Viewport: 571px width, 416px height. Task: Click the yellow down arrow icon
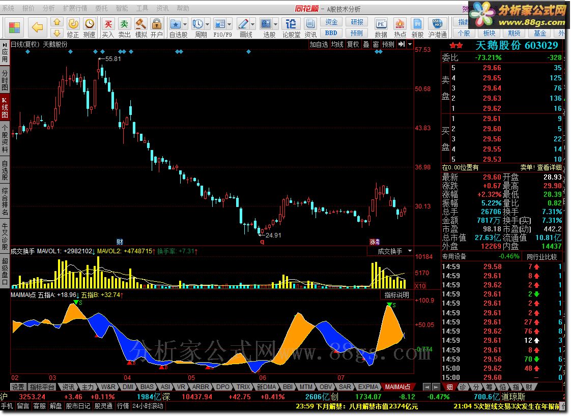(x=57, y=33)
